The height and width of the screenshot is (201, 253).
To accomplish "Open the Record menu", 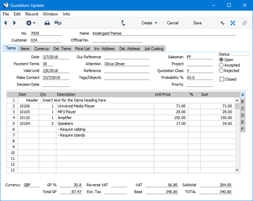I will [x=32, y=14].
